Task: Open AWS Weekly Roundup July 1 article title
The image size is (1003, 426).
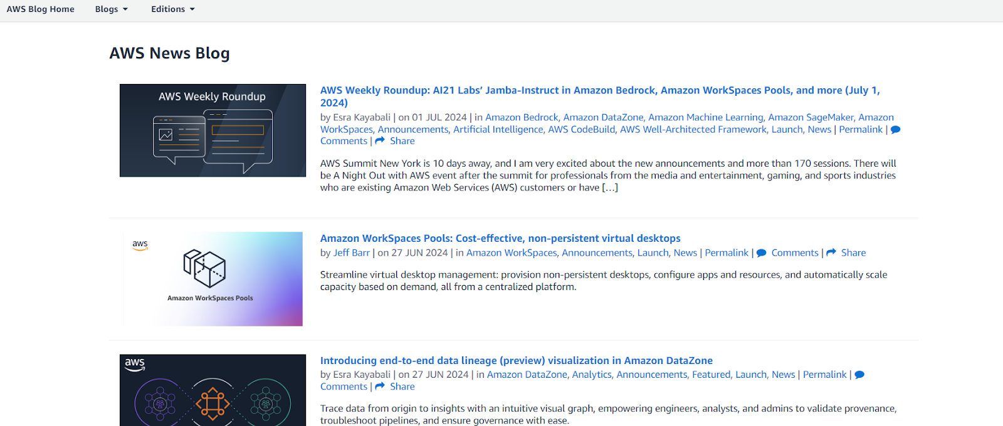Action: [x=600, y=96]
